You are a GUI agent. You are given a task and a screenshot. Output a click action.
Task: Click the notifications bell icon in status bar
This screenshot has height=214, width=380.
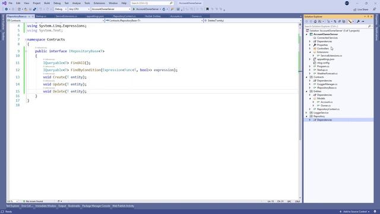375,212
